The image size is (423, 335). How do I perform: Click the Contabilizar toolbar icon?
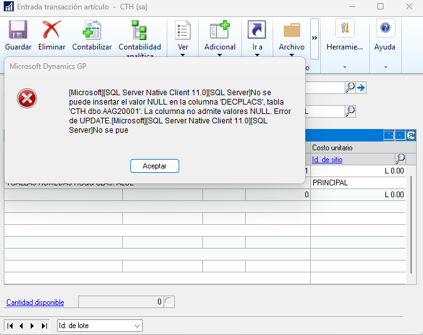coord(91,29)
